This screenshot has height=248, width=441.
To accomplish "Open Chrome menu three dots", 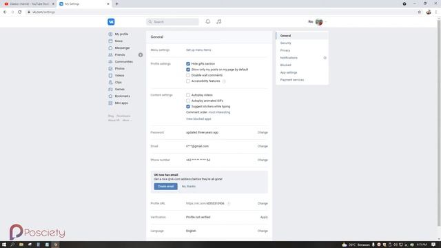I will point(436,12).
